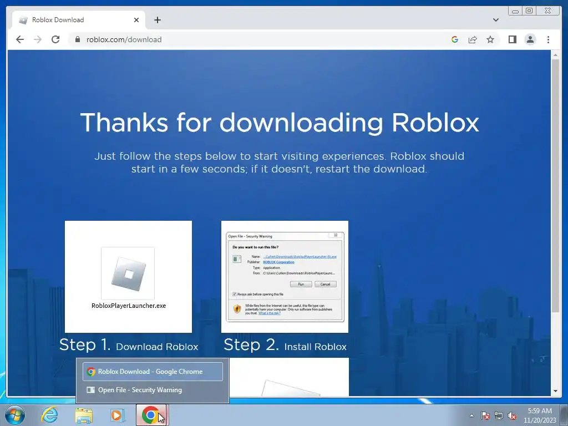The height and width of the screenshot is (426, 568).
Task: Expand the tab search dropdown
Action: (496, 20)
